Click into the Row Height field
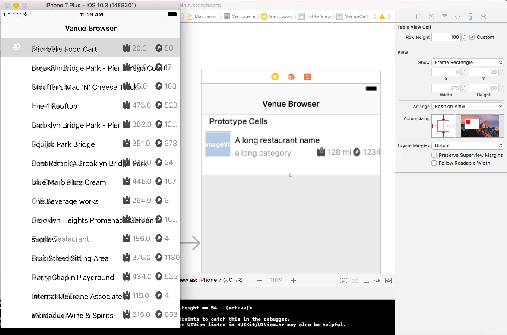 [x=447, y=37]
